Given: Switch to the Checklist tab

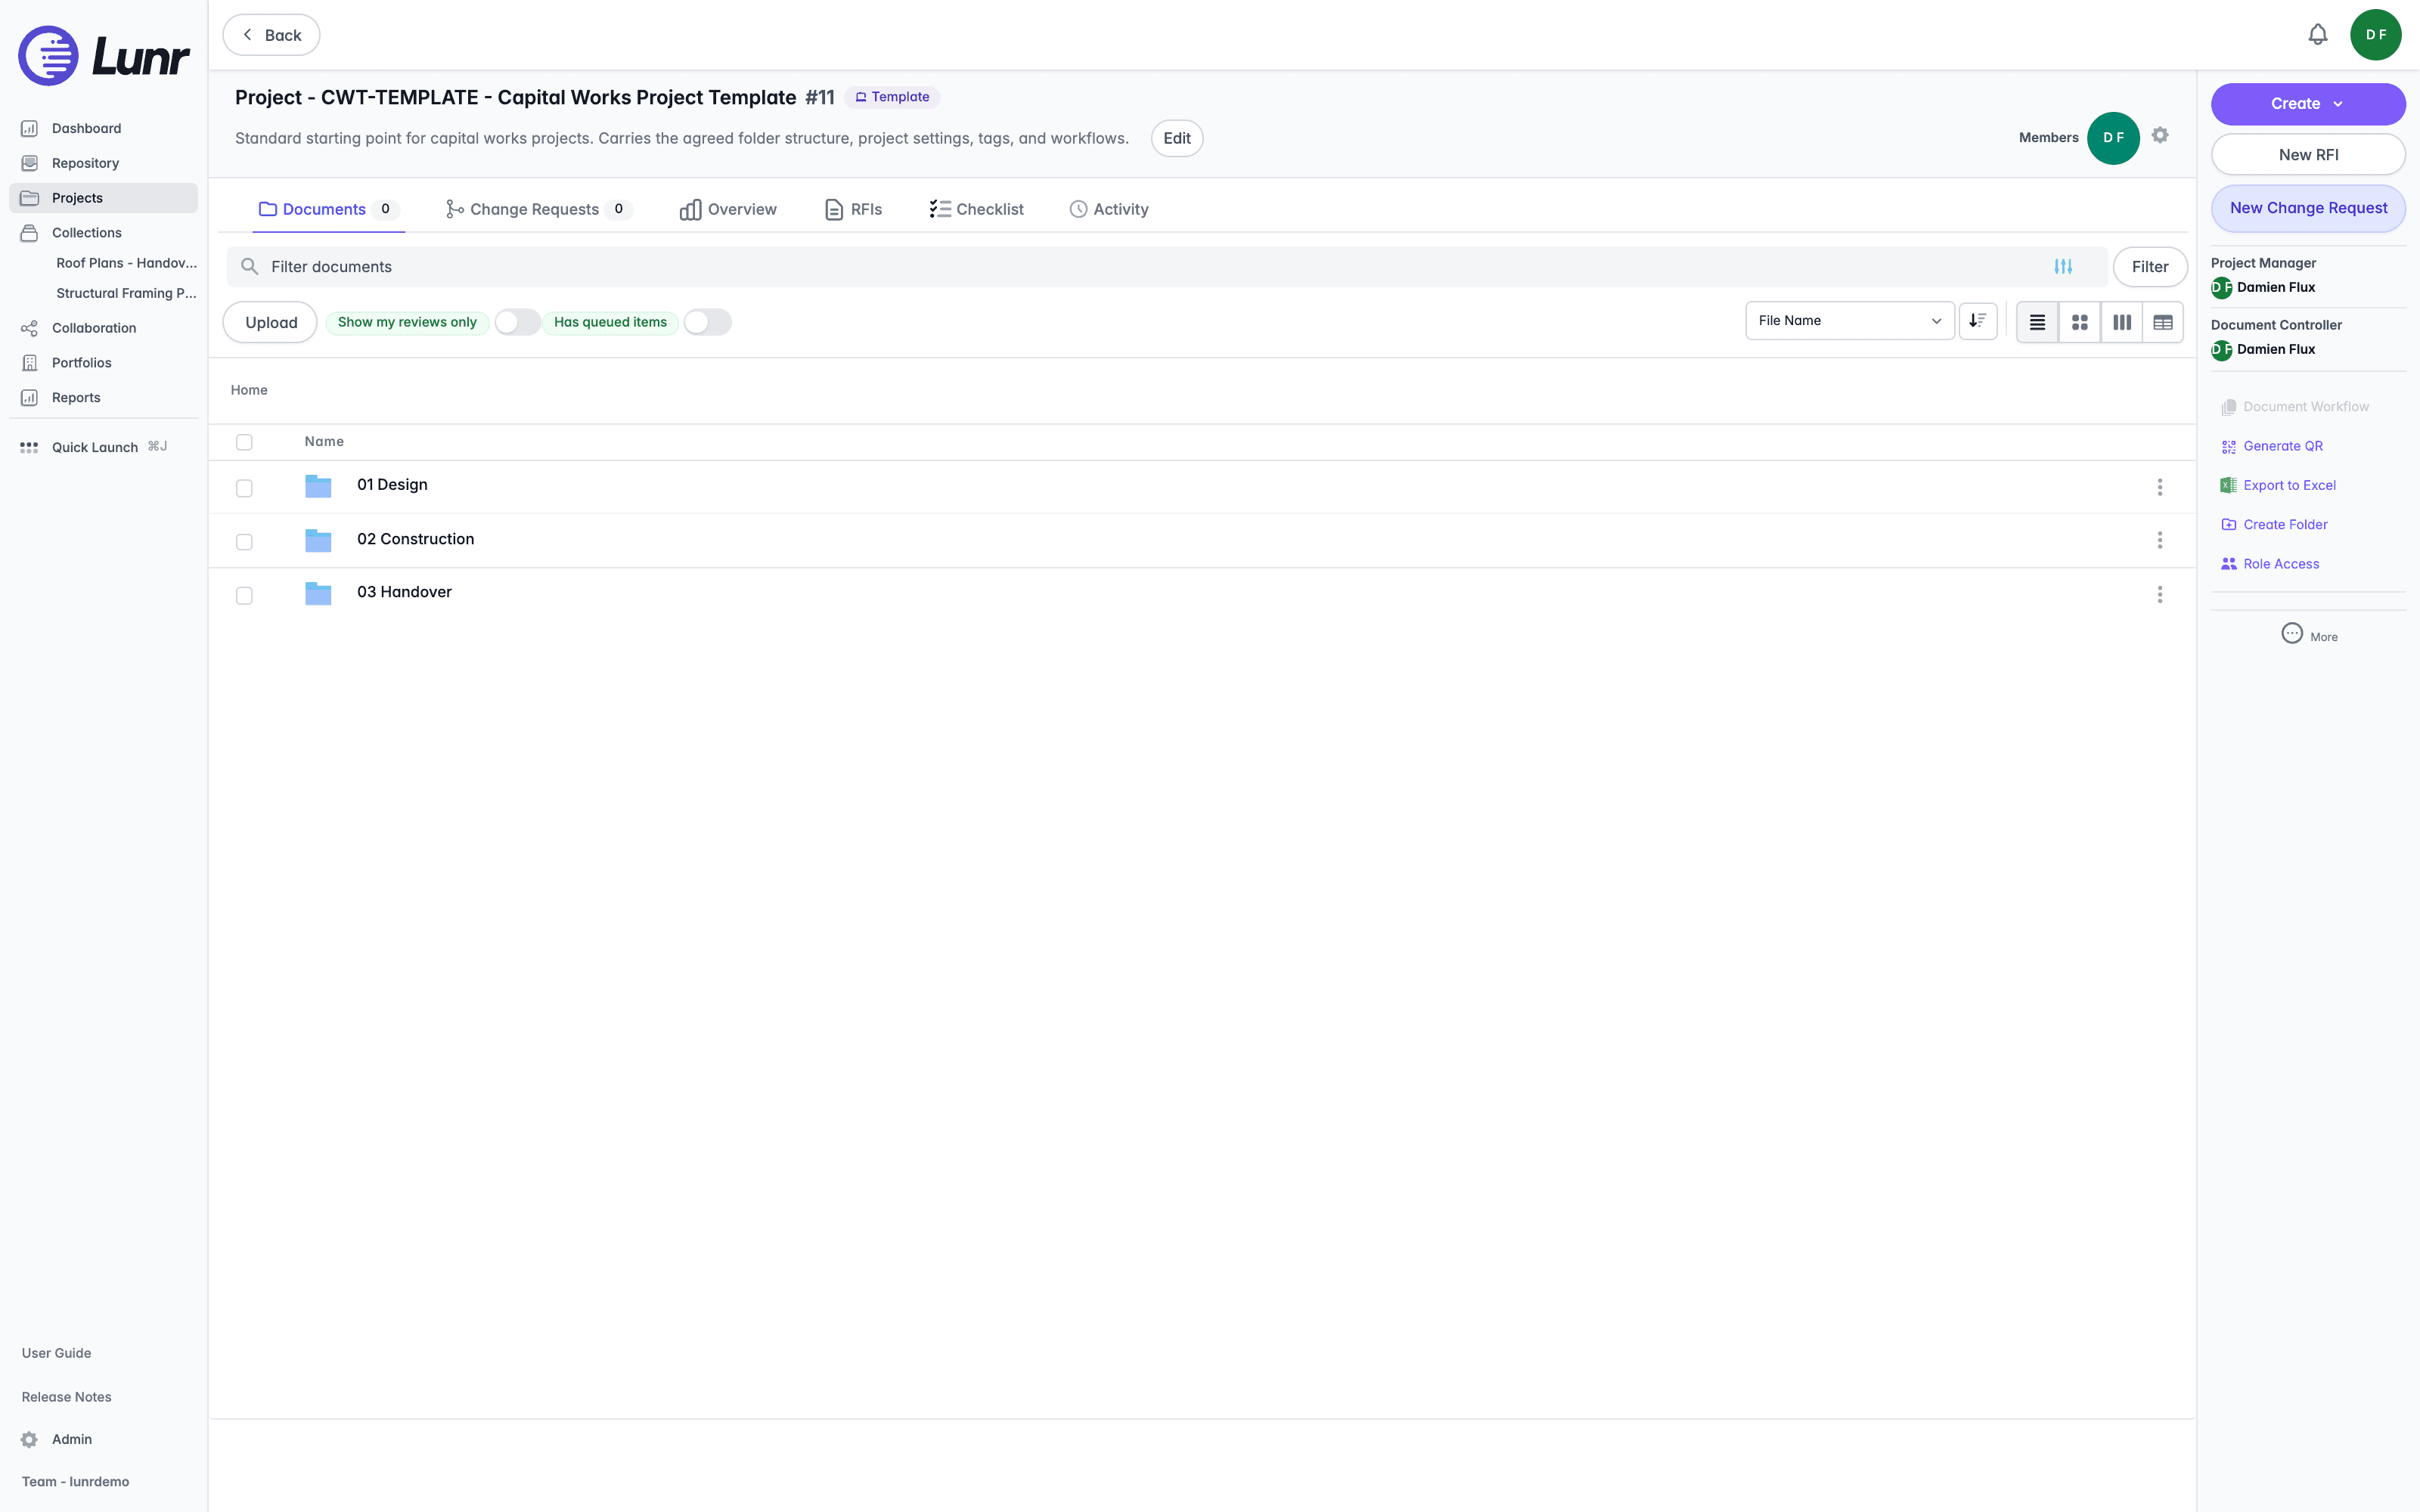Looking at the screenshot, I should [976, 209].
